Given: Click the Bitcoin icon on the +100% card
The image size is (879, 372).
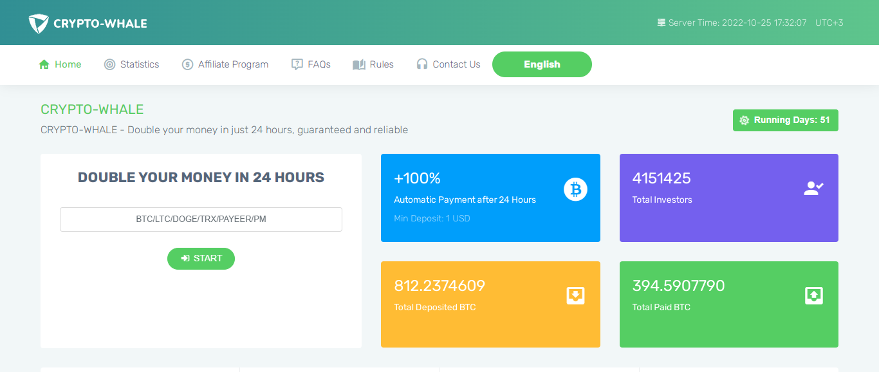Looking at the screenshot, I should [x=575, y=189].
